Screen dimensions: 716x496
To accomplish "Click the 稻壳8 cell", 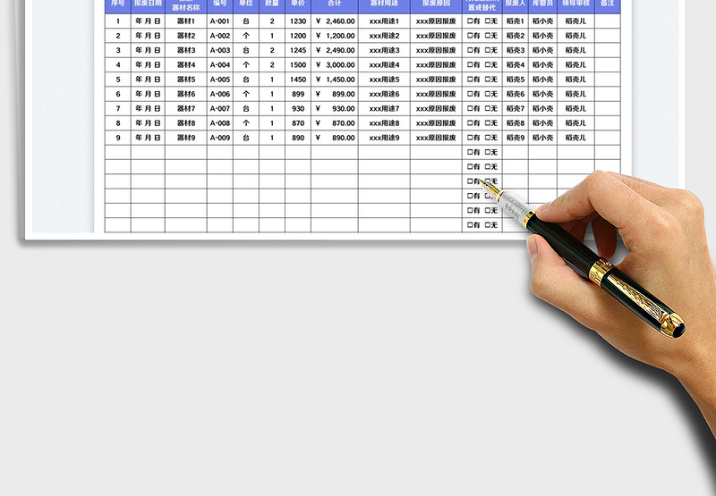I will pos(516,123).
